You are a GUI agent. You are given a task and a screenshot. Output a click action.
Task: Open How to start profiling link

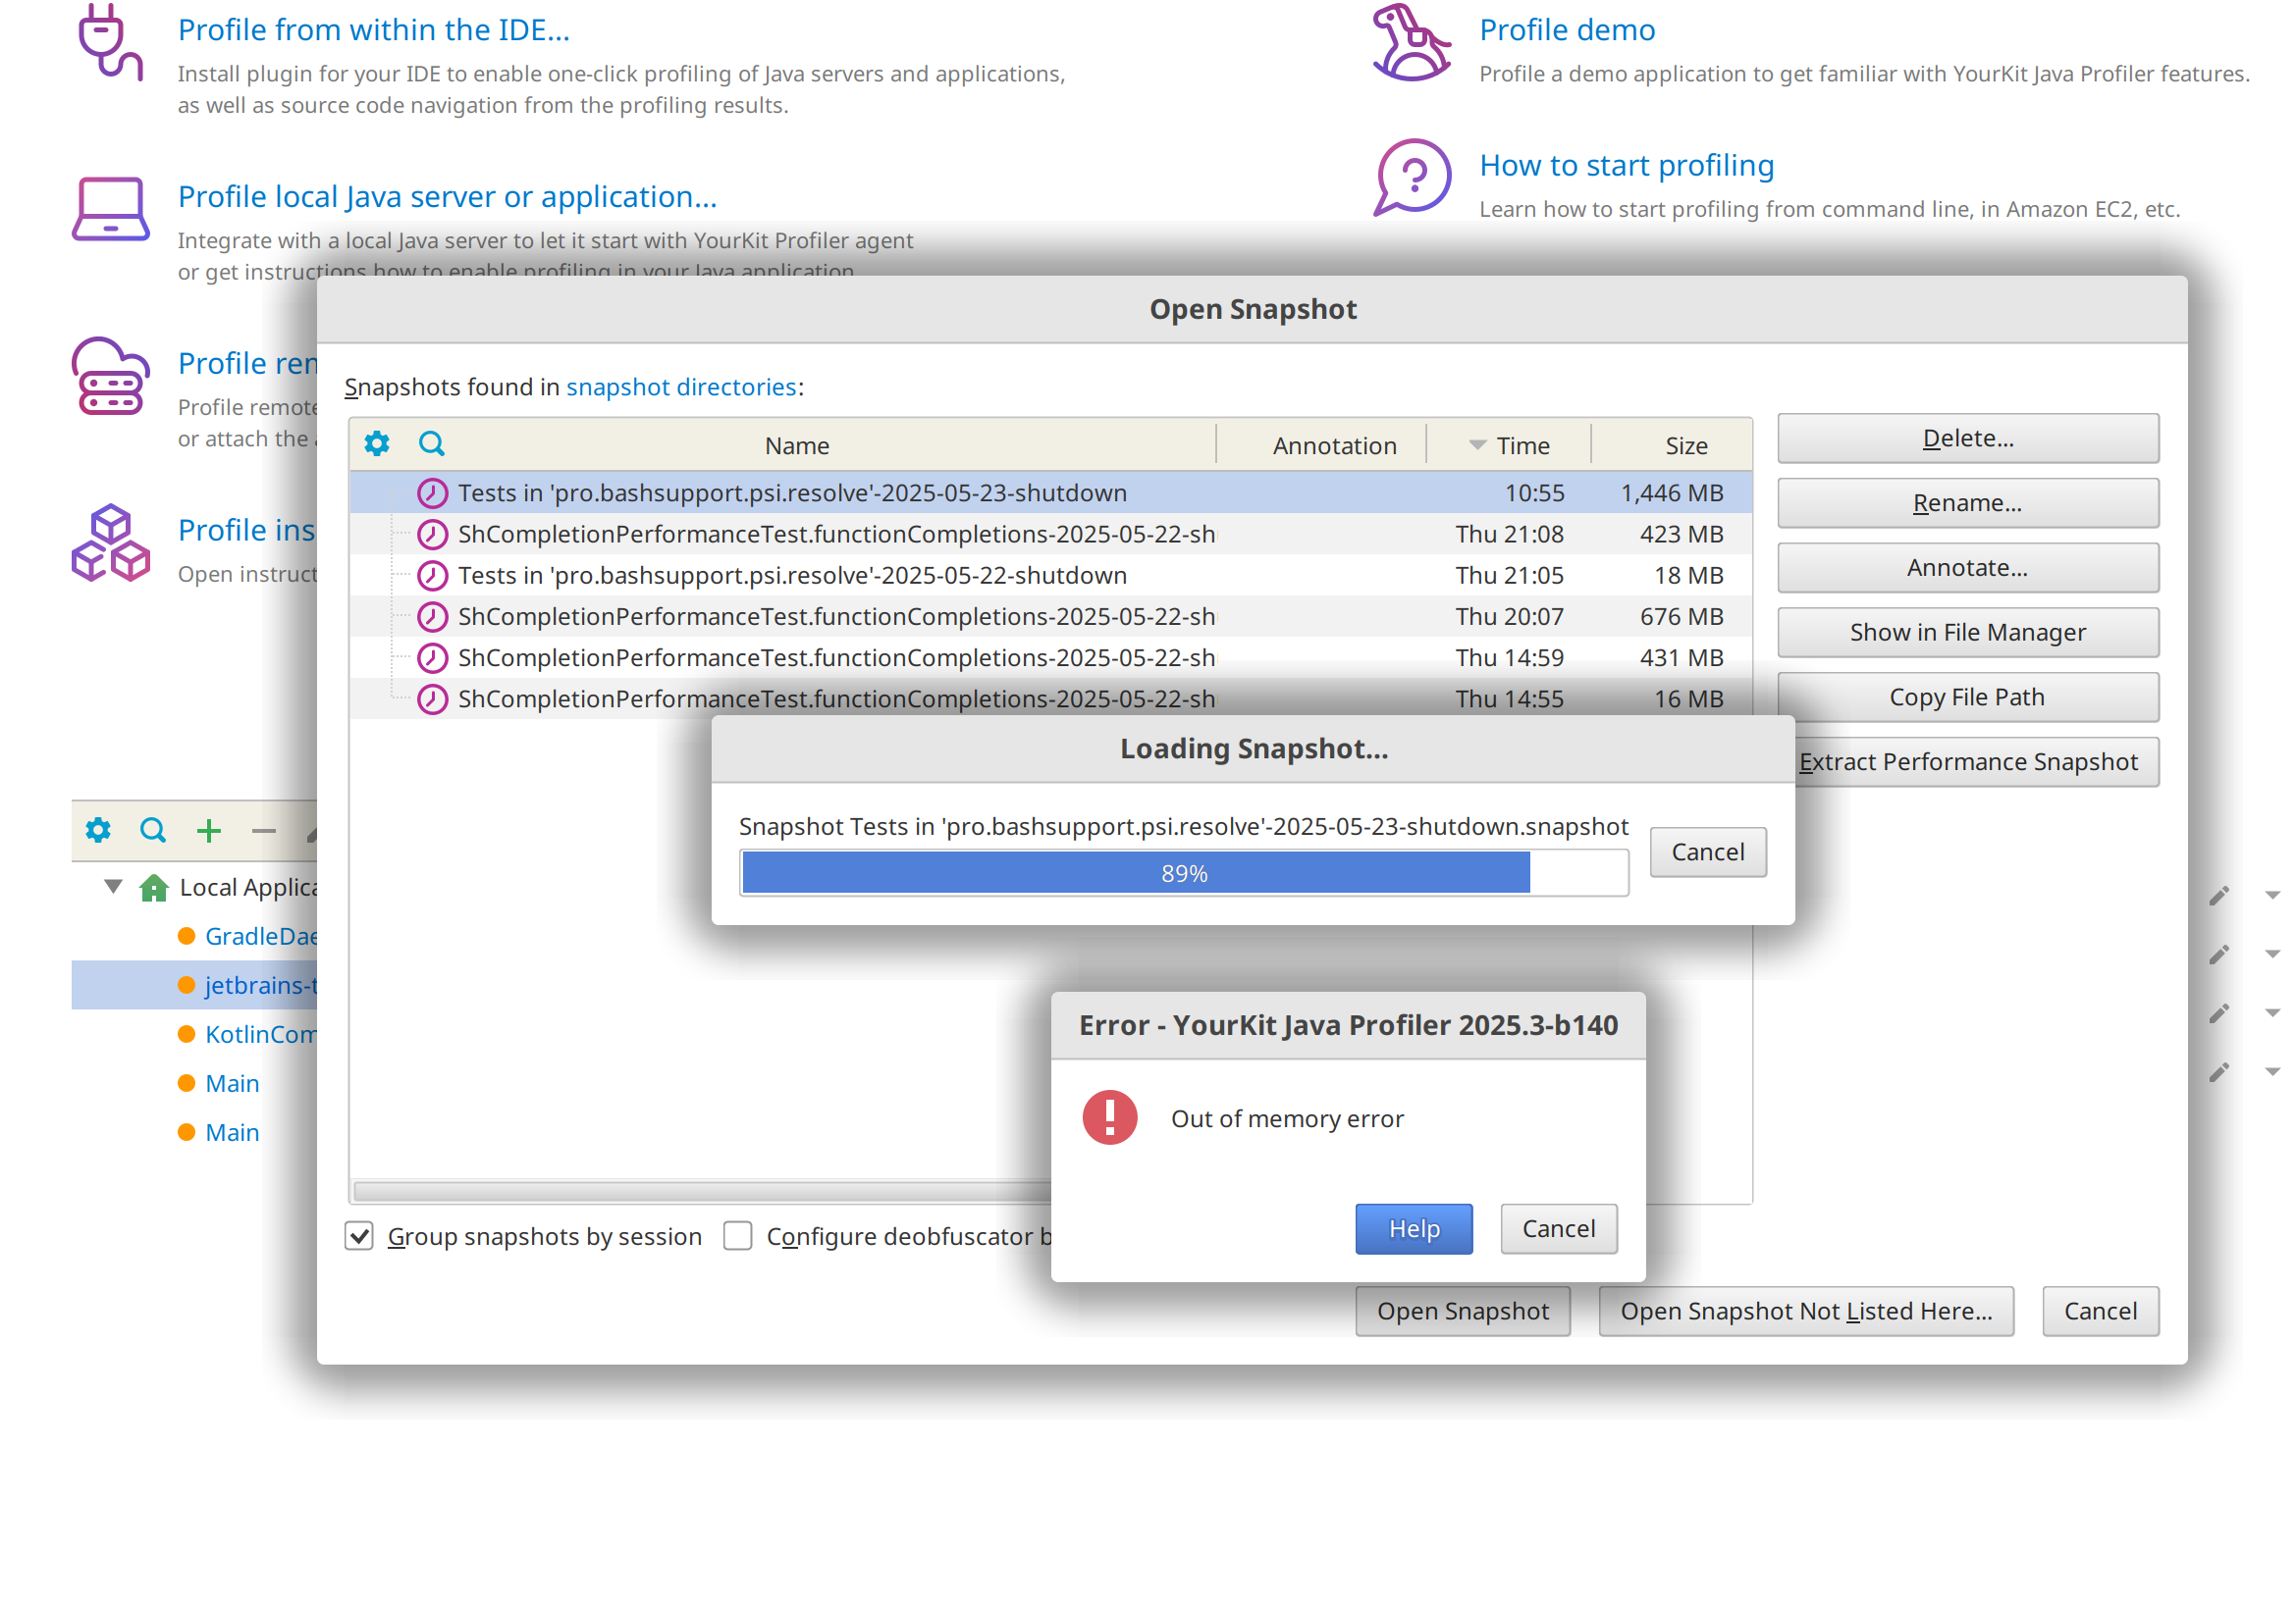(x=1627, y=165)
